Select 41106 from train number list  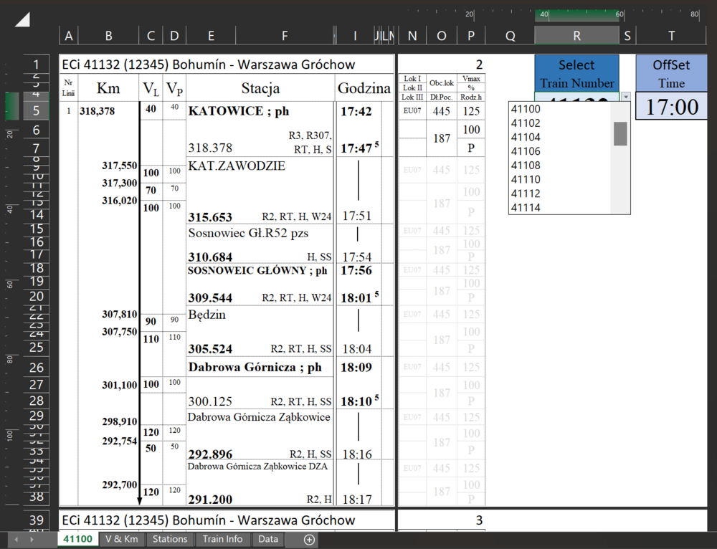point(526,151)
